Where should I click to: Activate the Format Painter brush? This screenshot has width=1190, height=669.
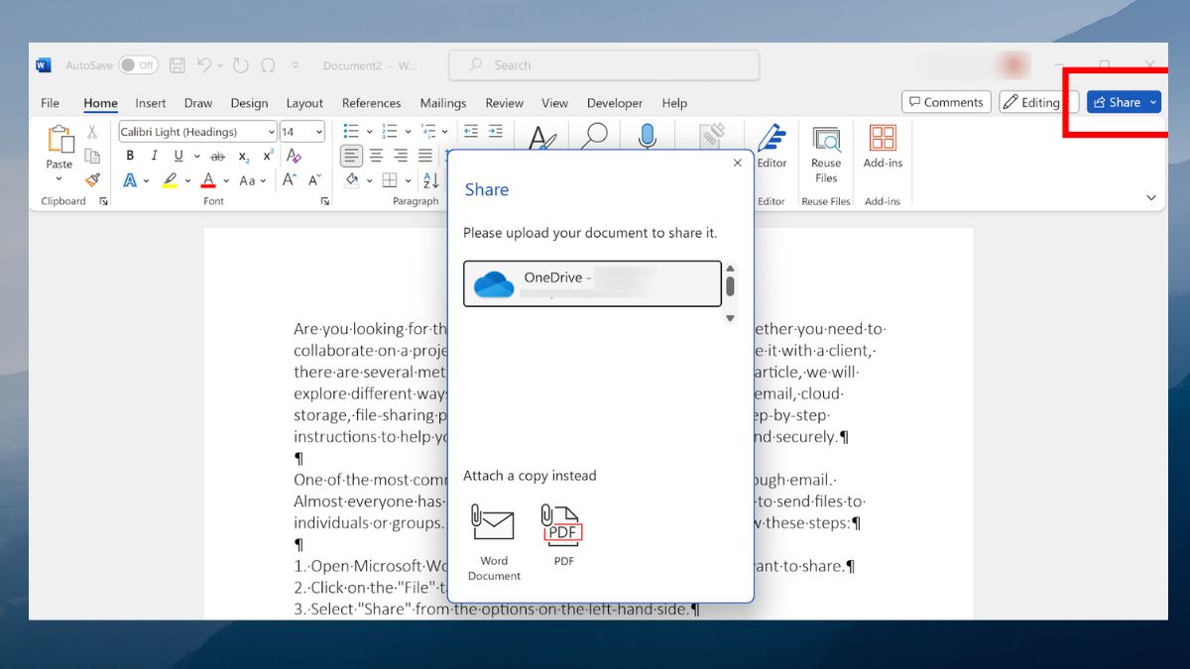click(92, 179)
